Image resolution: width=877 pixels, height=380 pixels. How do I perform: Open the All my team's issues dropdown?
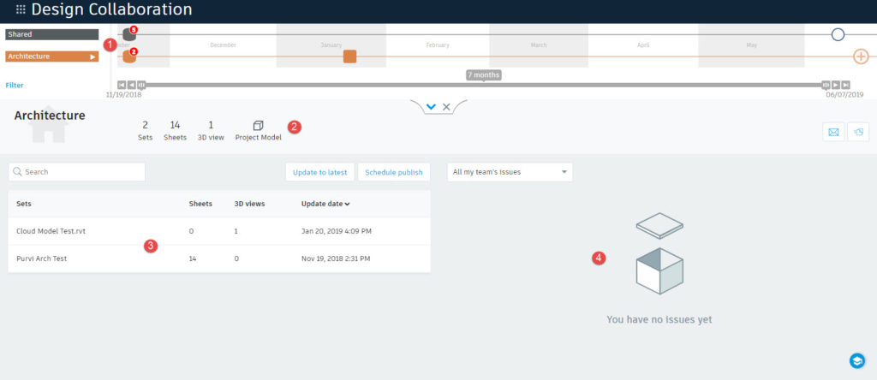[510, 172]
